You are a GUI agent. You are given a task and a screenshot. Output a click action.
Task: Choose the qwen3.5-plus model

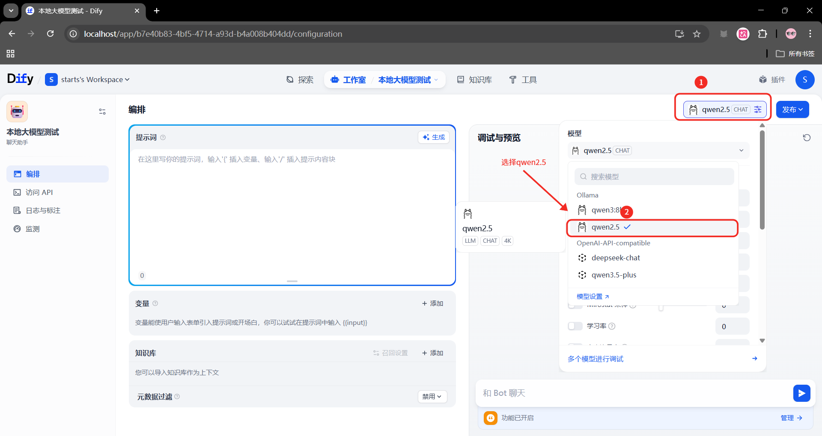point(653,275)
